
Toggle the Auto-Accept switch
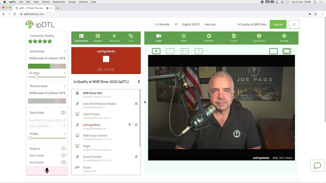tap(63, 155)
